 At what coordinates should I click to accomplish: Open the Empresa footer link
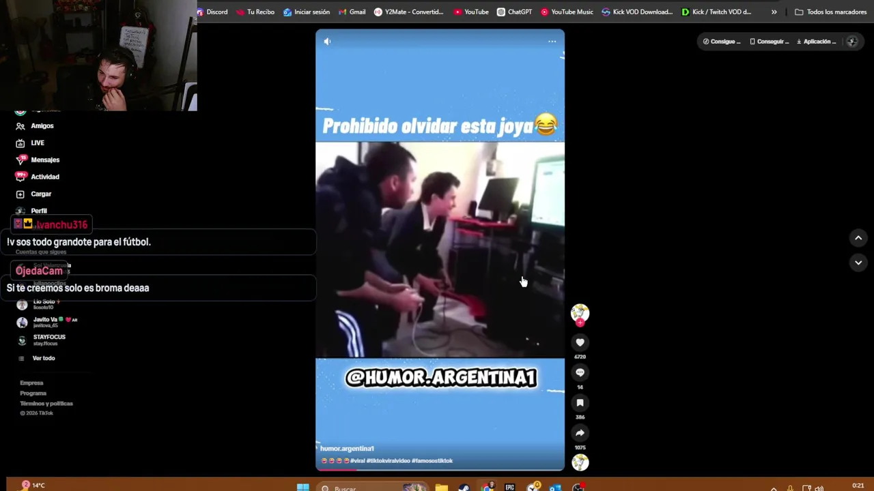click(31, 383)
